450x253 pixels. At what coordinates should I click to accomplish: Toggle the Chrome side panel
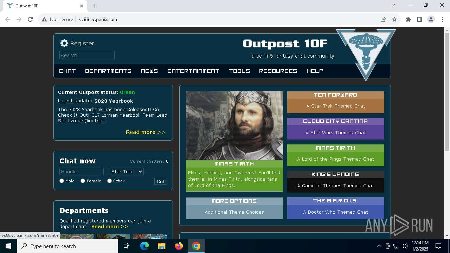pos(420,19)
